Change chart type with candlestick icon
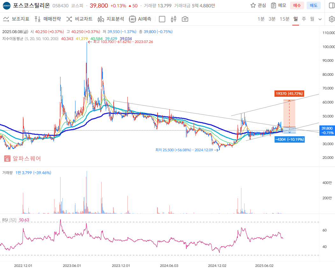 pyautogui.click(x=174, y=19)
